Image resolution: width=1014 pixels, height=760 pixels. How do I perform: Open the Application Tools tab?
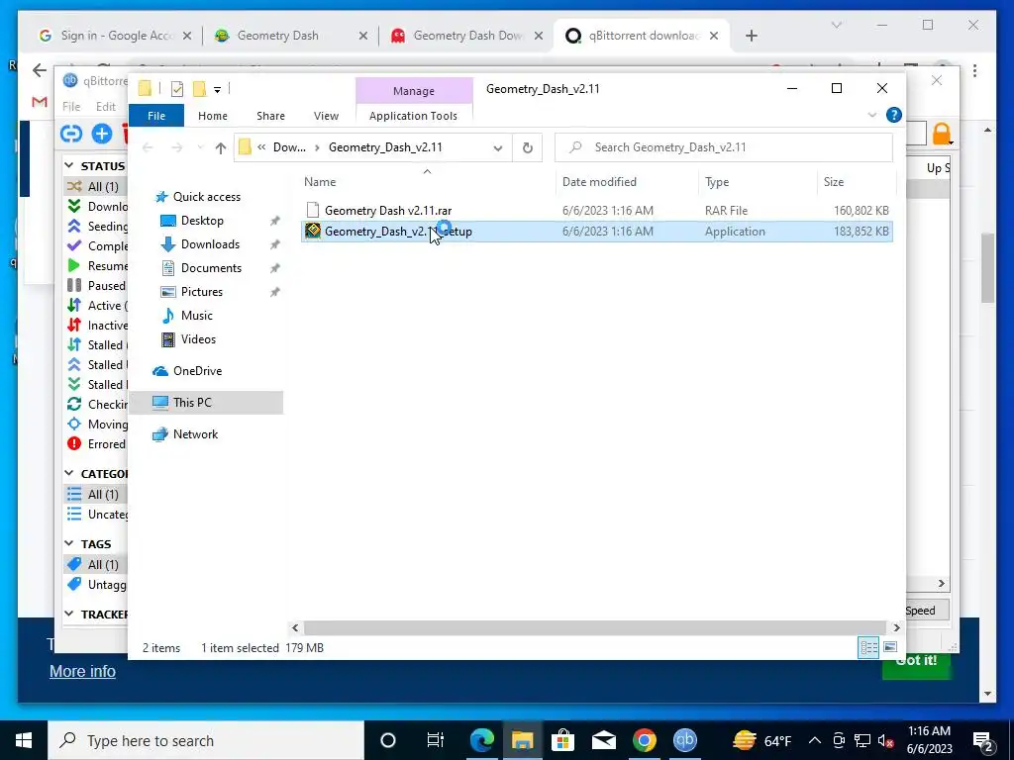click(413, 116)
